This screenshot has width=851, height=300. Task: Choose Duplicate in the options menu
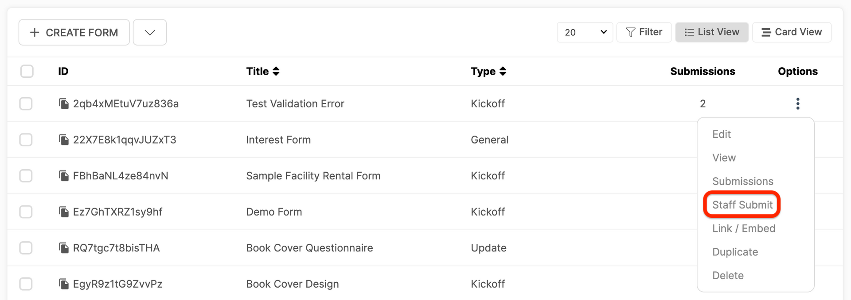[735, 252]
